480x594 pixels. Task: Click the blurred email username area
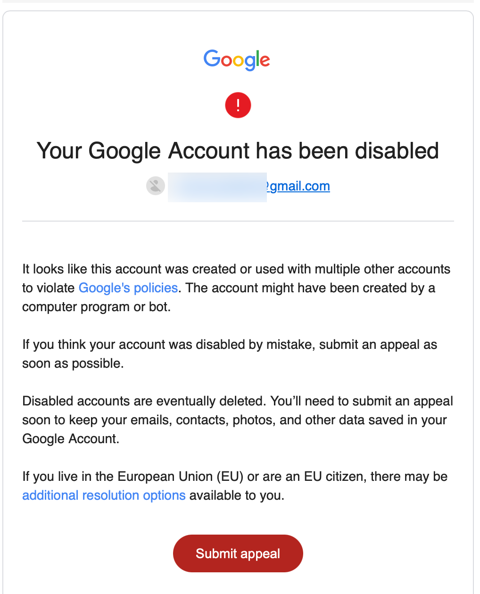point(217,187)
